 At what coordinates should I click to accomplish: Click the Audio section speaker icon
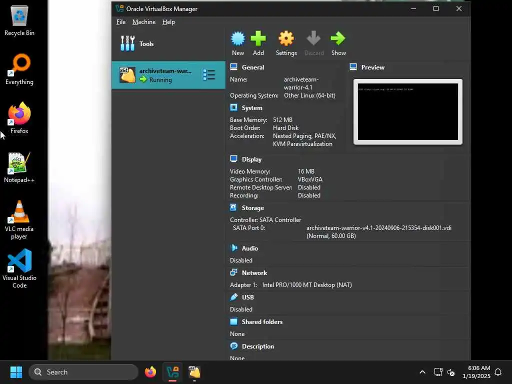click(233, 248)
